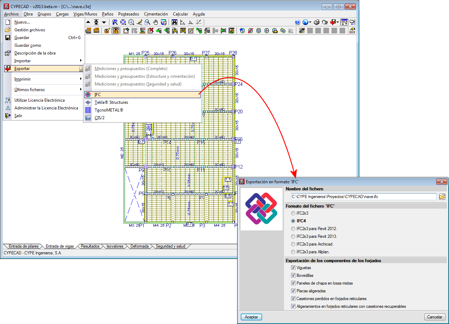Screen dimensions: 449x324
Task: Click the folder browse icon beside file name
Action: [x=442, y=197]
